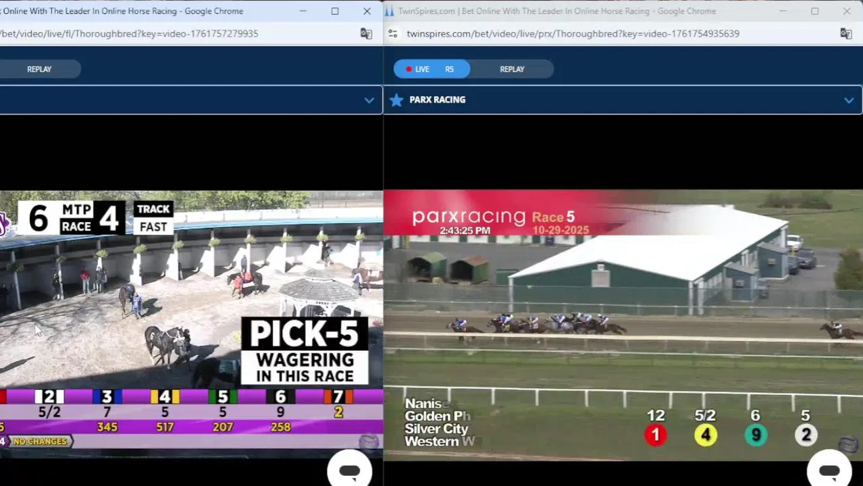The height and width of the screenshot is (486, 863).
Task: Expand the track dropdown in left window
Action: (x=369, y=100)
